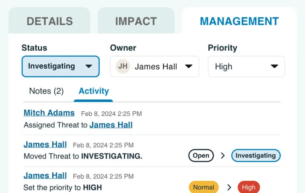Click the Owner field label
This screenshot has width=305, height=193.
[123, 48]
